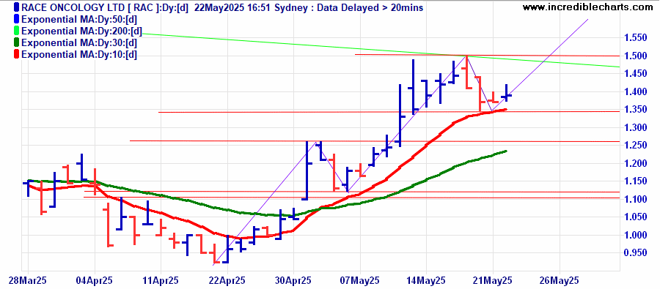Click the 14May25 date axis label
The width and height of the screenshot is (660, 289).
[426, 280]
